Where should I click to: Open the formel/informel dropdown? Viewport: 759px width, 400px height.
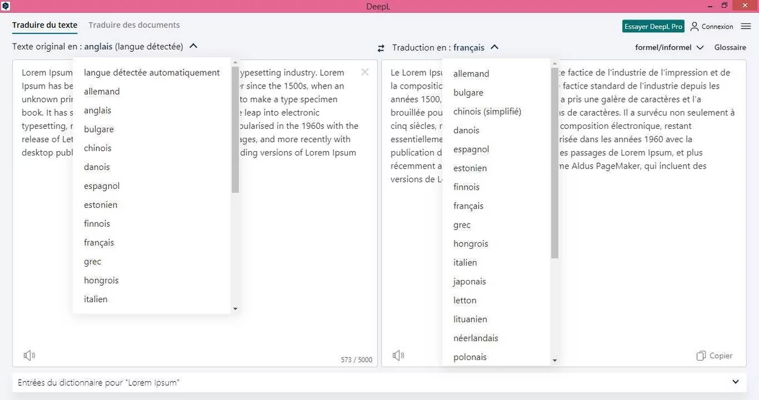669,47
